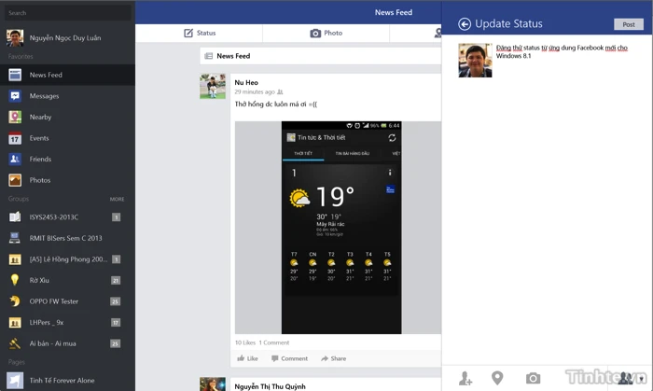Open OPPO FW Tester group icon
653x391 pixels.
click(15, 301)
